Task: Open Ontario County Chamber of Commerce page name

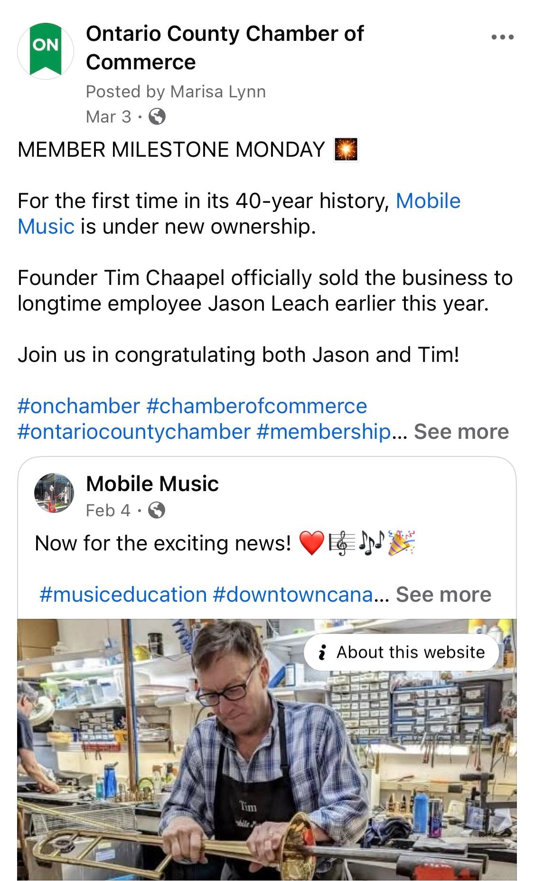Action: [x=225, y=47]
